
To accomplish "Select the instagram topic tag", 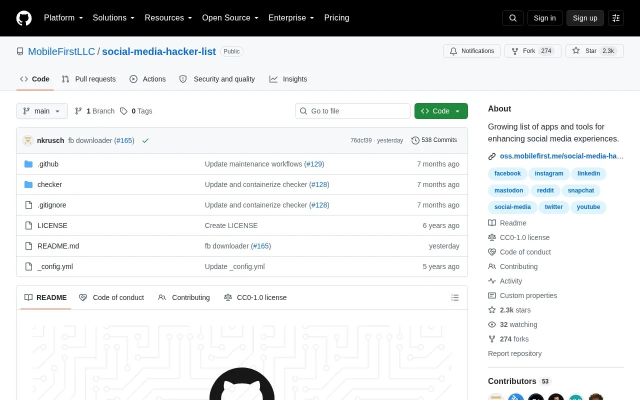I will coord(549,173).
